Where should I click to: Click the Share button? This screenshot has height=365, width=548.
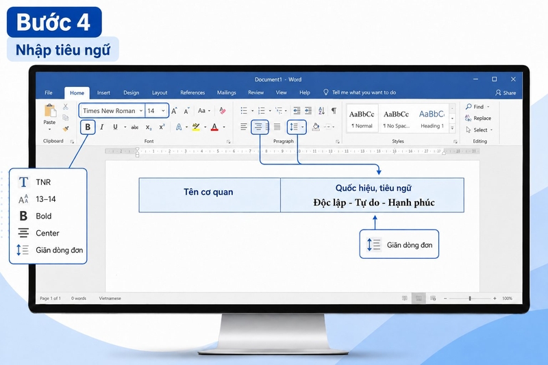(506, 92)
